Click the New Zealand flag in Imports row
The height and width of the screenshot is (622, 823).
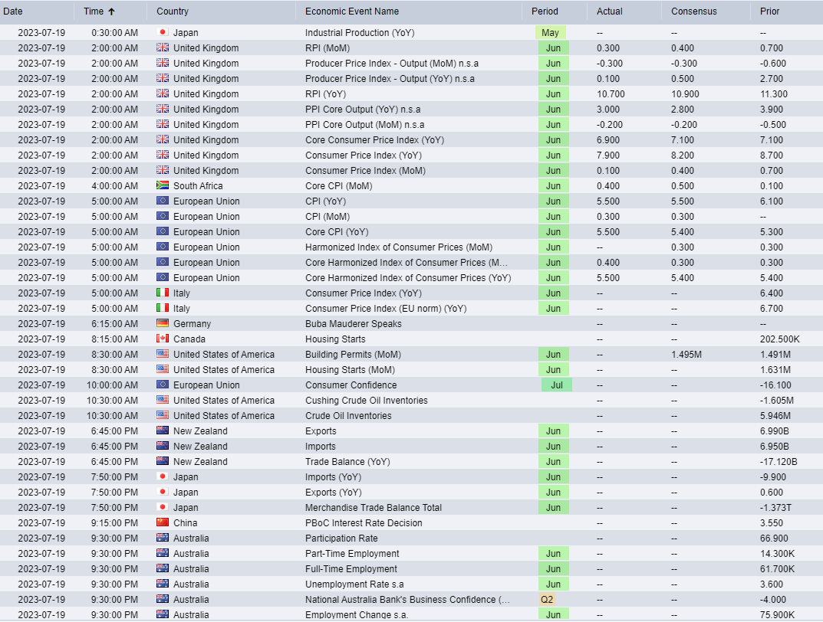tap(163, 445)
